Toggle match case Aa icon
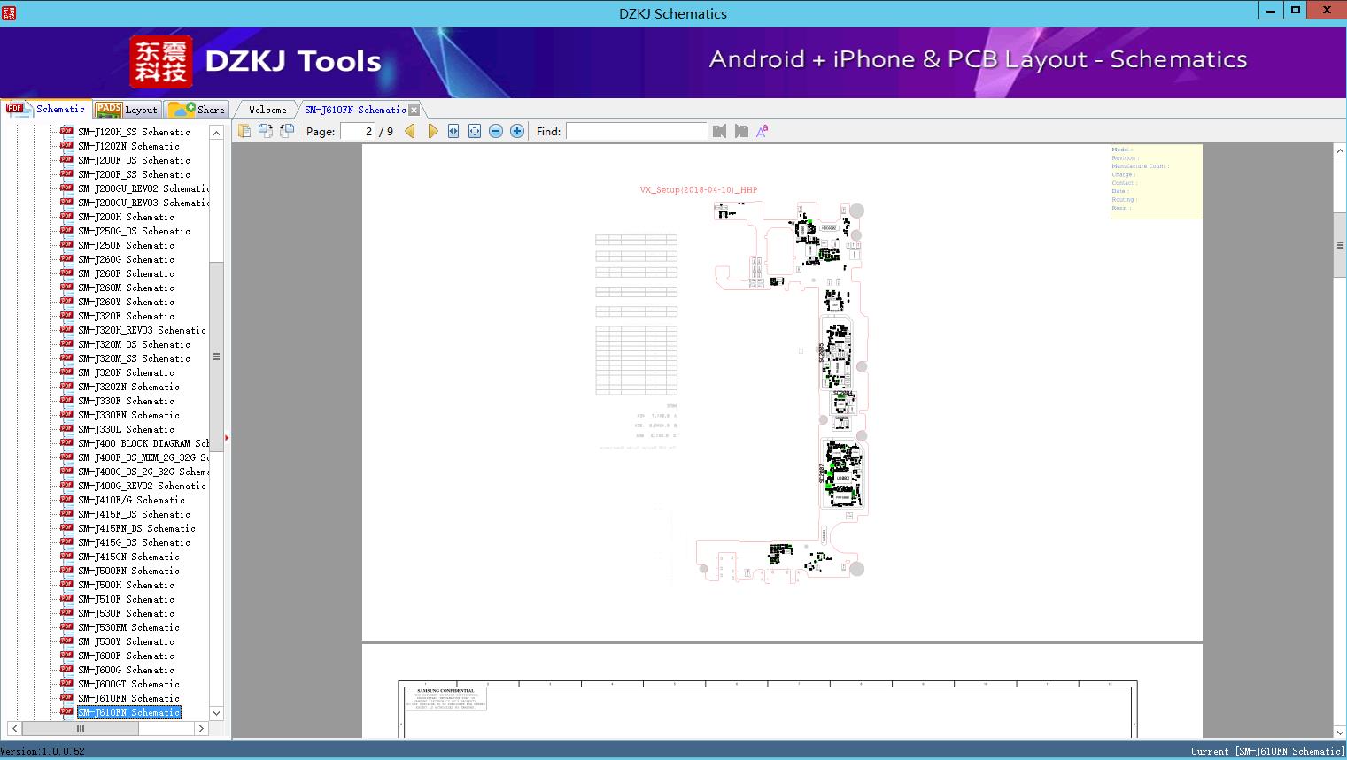 763,131
